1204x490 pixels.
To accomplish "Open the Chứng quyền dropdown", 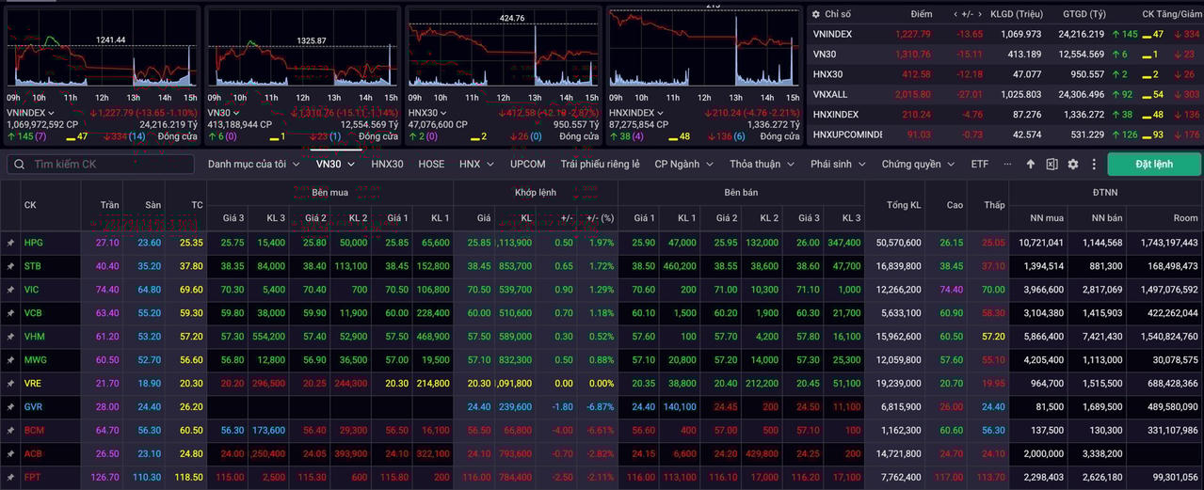I will click(919, 164).
